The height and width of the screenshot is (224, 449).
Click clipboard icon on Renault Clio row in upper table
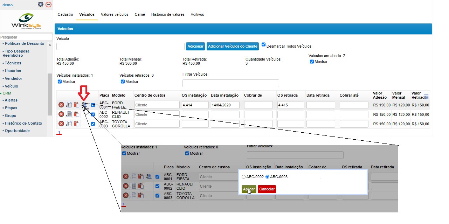click(x=76, y=114)
